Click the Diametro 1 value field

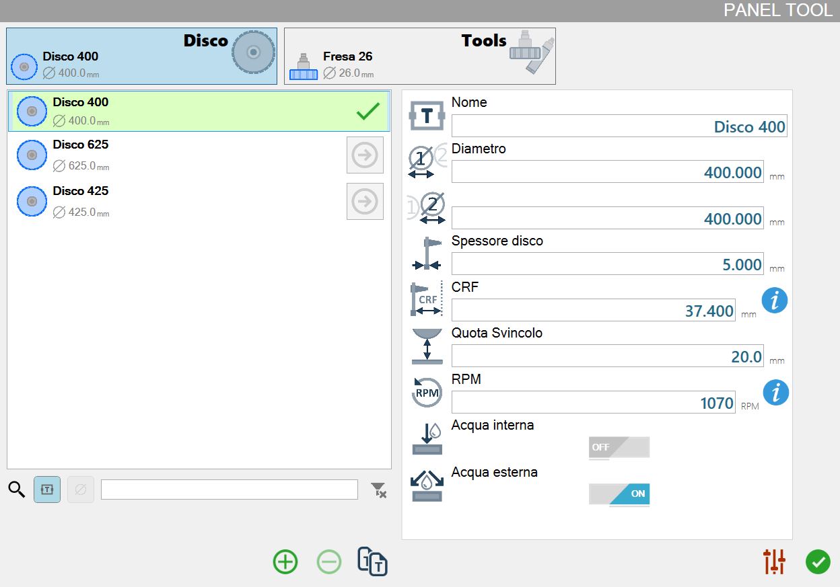[x=608, y=172]
